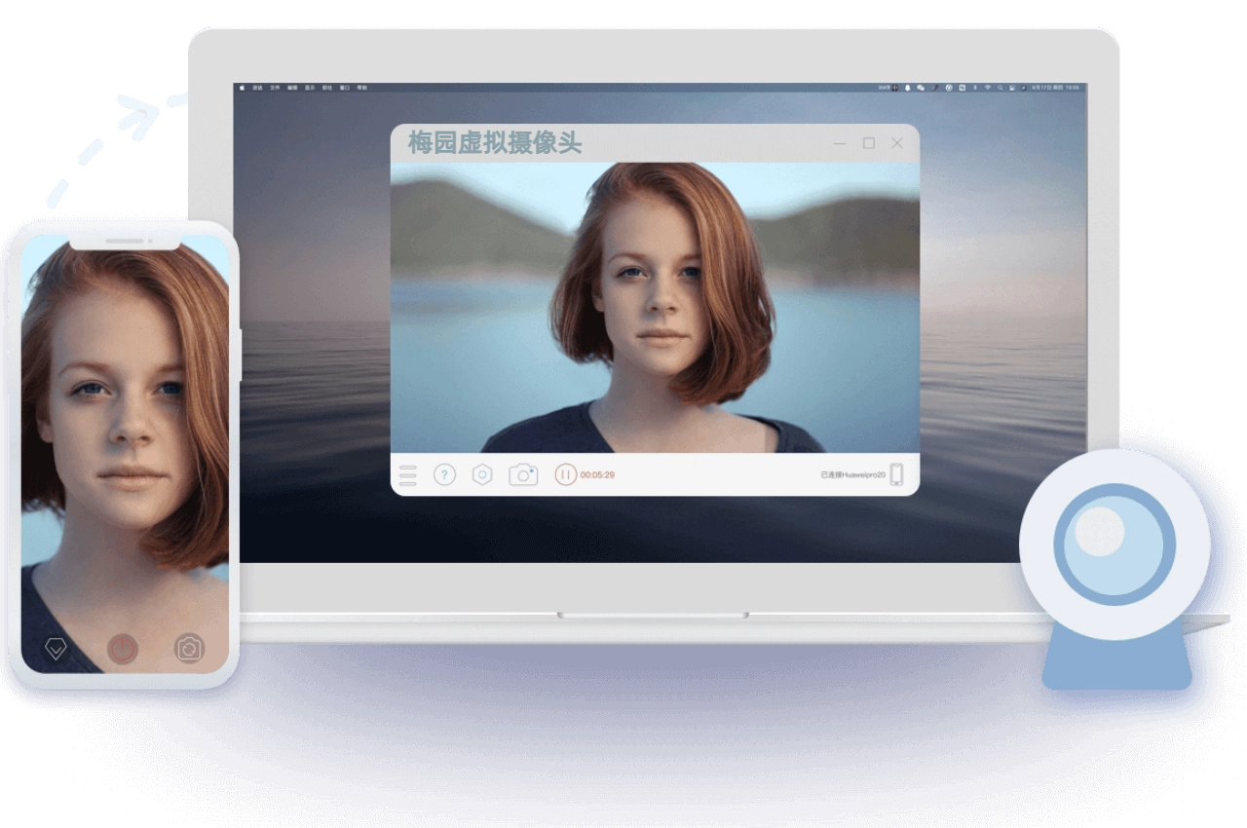The width and height of the screenshot is (1247, 828).
Task: Tap the diamond icon on the phone
Action: (x=56, y=649)
